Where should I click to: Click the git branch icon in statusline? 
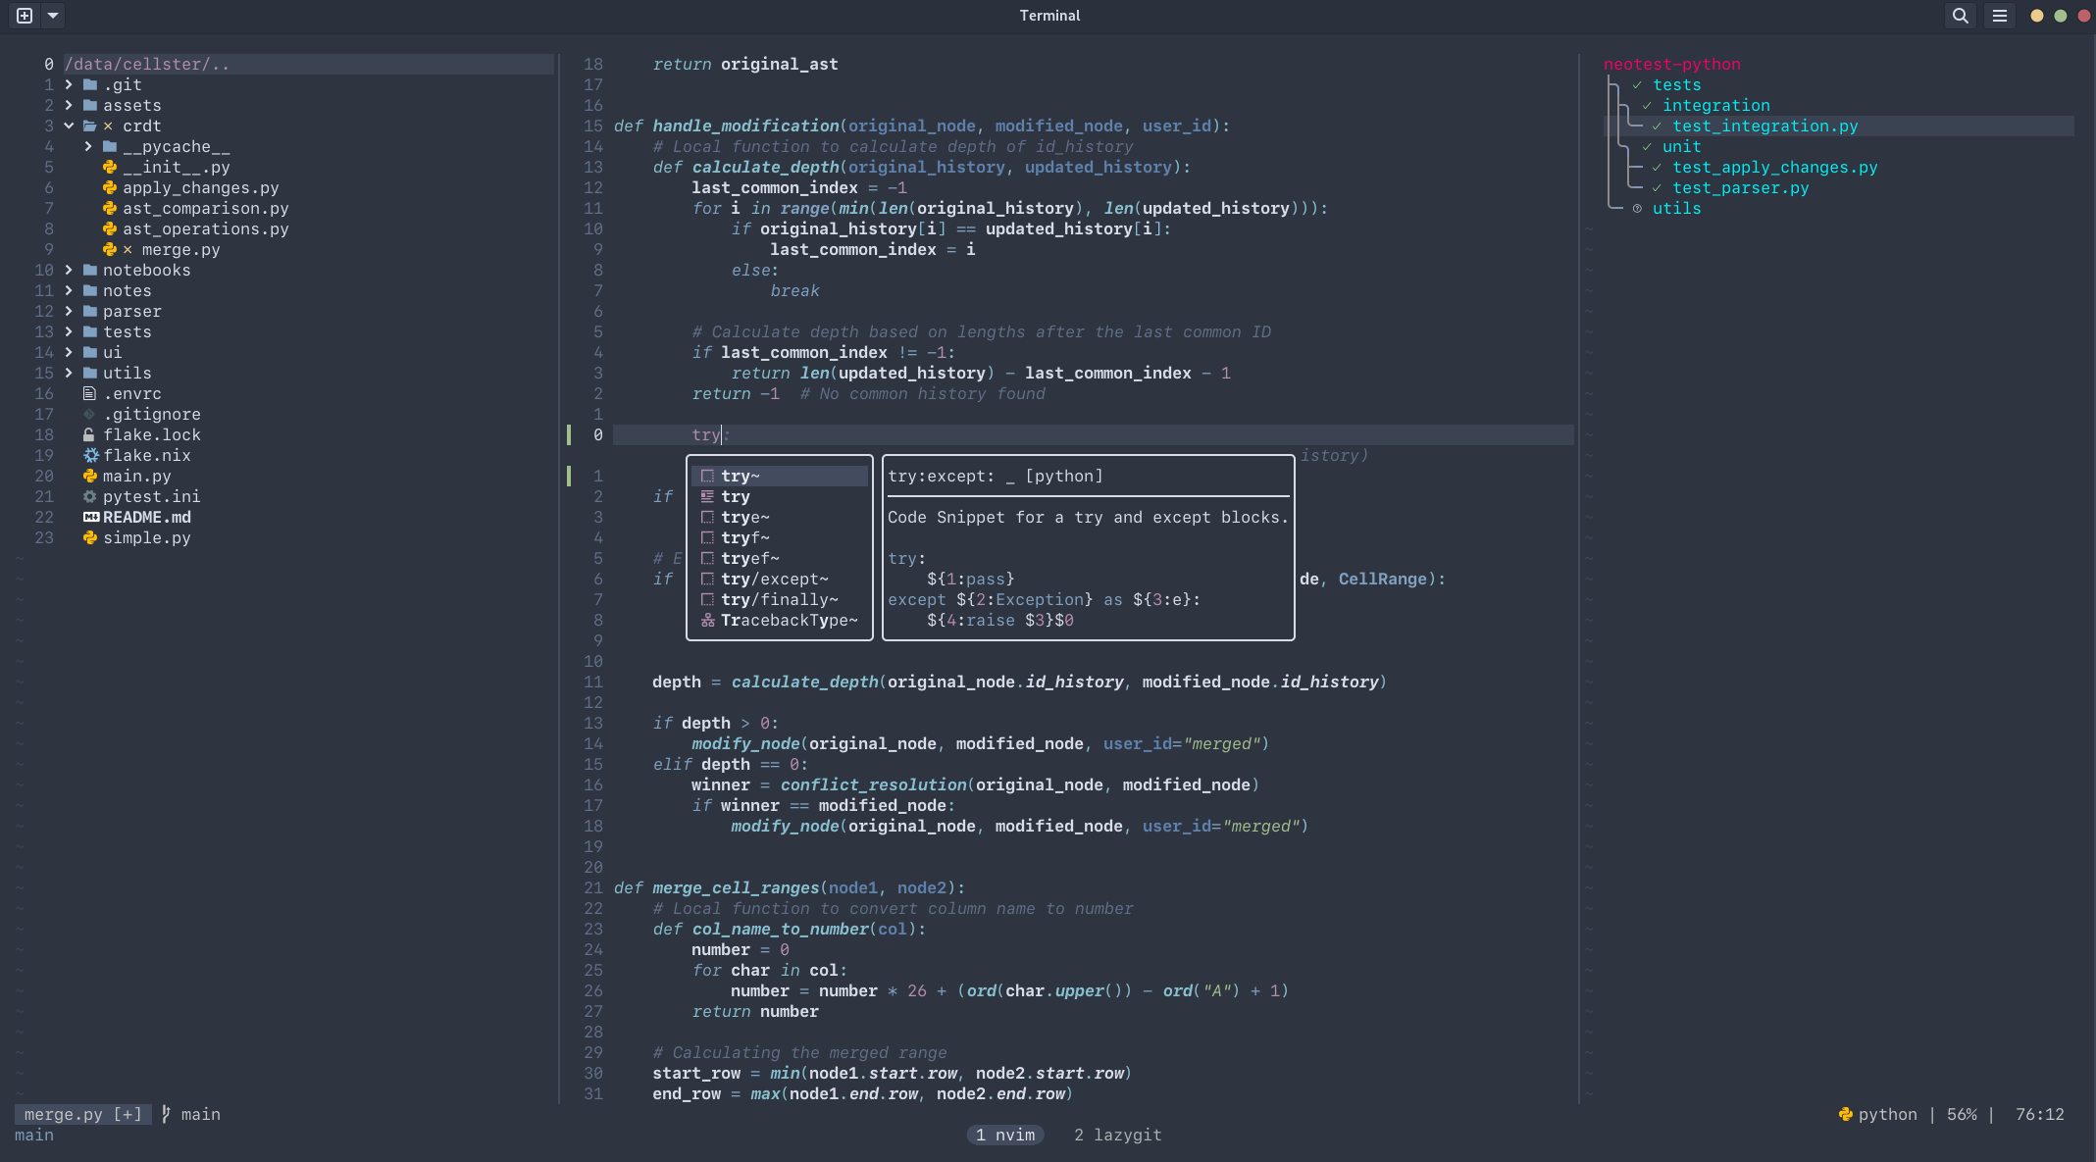(166, 1114)
